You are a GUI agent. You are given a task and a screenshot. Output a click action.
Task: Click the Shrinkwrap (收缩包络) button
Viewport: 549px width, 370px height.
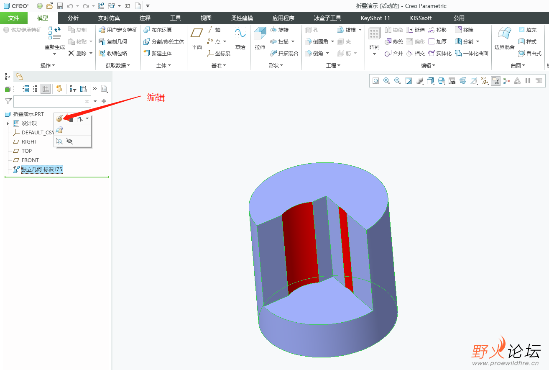pos(113,54)
